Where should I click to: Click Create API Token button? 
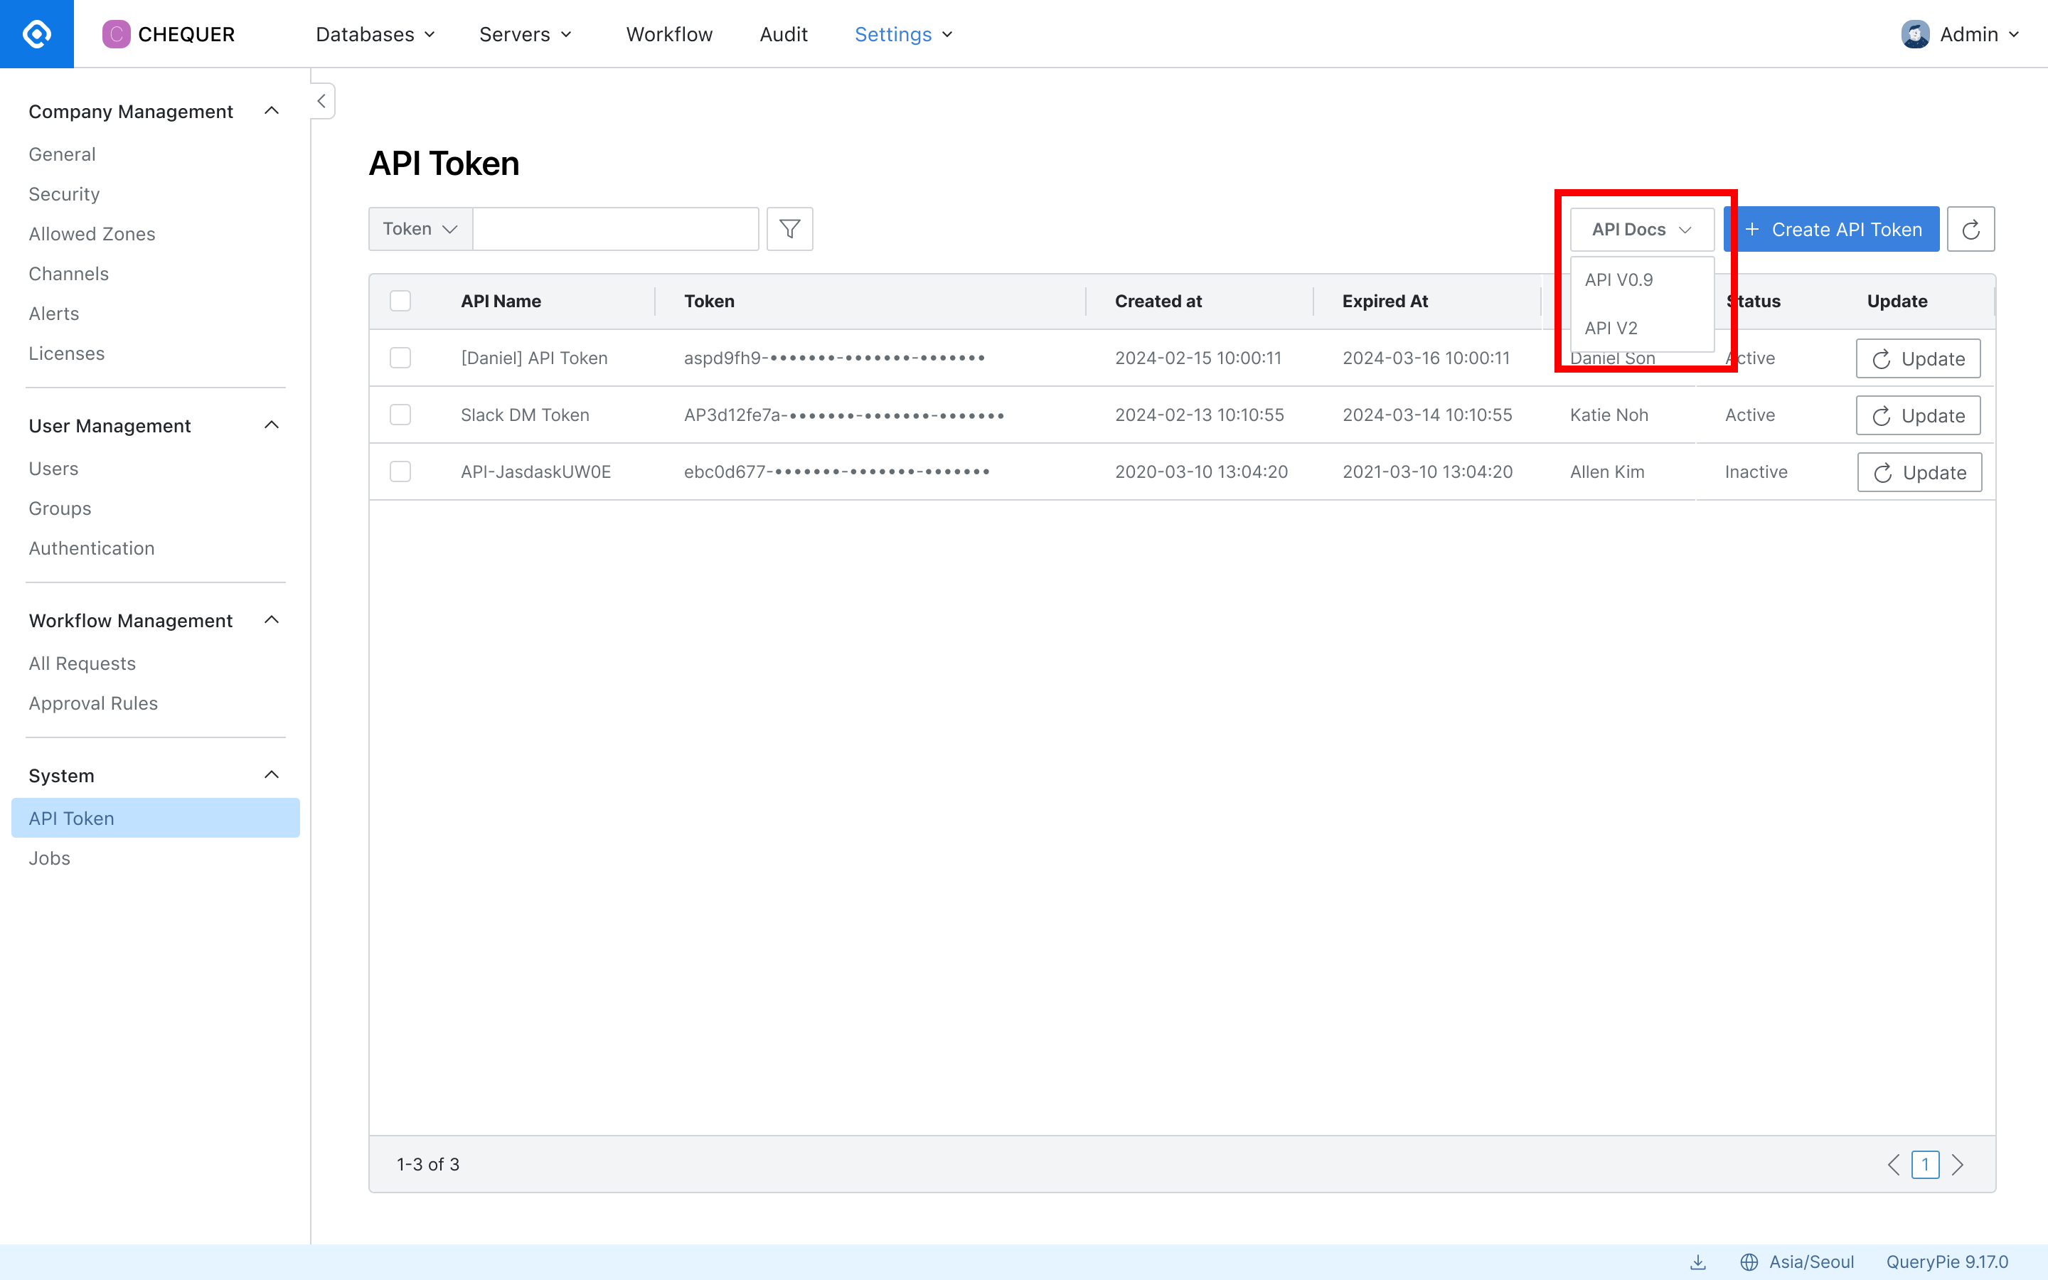click(x=1833, y=230)
